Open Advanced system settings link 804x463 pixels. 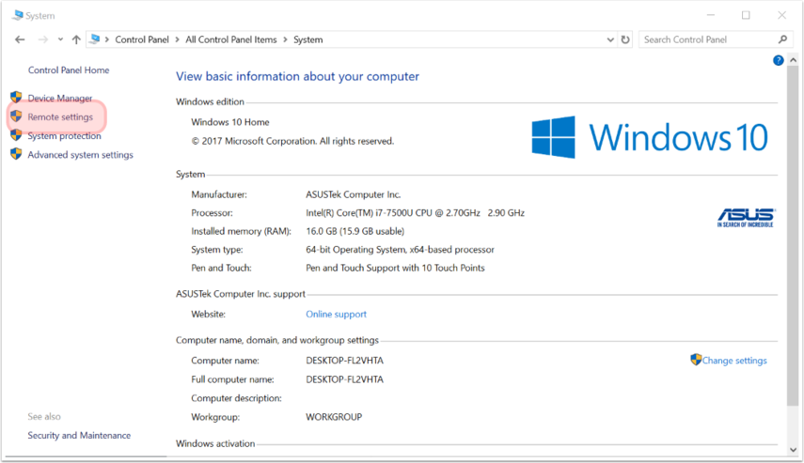tap(81, 155)
